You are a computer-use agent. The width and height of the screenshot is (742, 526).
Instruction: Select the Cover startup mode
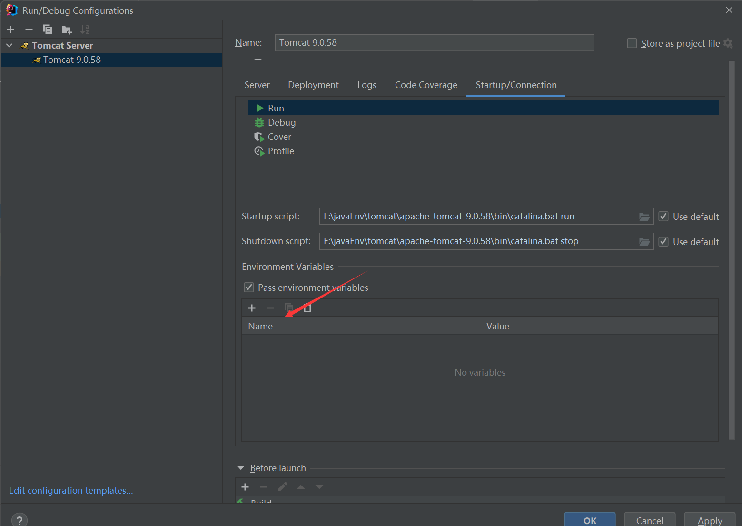tap(484, 137)
